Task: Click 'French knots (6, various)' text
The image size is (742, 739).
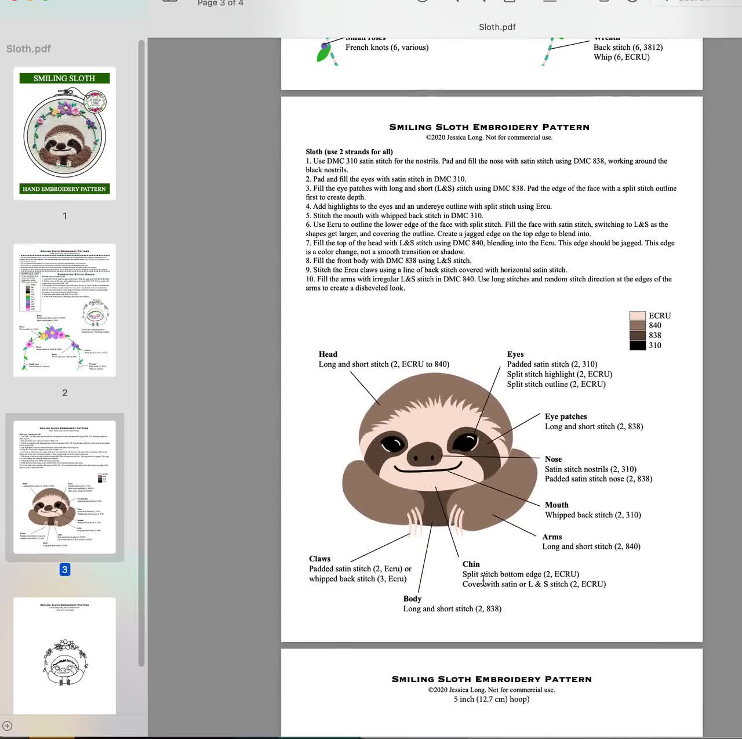Action: point(387,48)
